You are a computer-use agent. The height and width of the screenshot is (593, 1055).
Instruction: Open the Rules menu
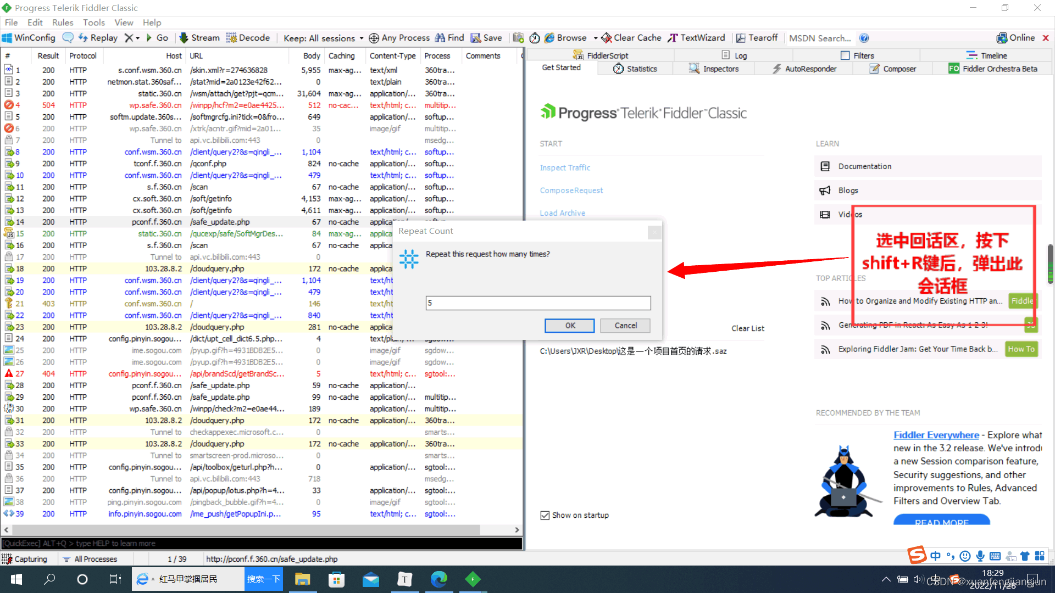tap(62, 23)
